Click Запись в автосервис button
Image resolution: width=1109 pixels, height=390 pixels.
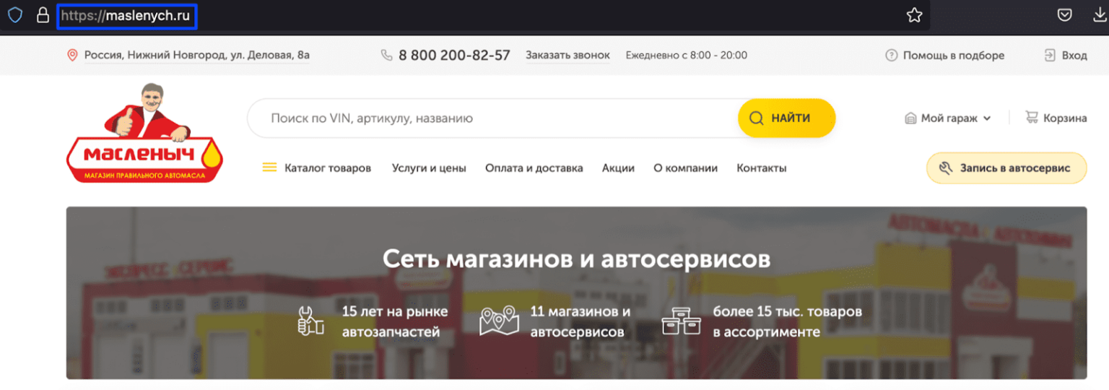coord(1006,168)
